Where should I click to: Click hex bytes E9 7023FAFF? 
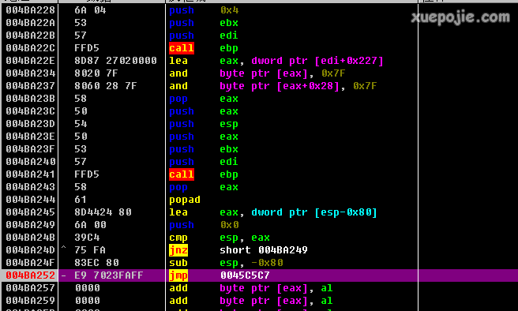tap(109, 275)
